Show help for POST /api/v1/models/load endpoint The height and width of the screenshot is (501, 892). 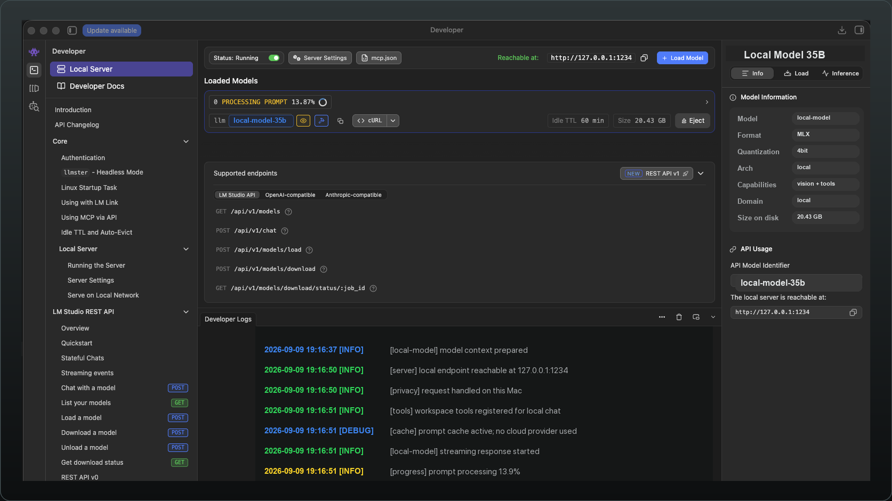(309, 250)
